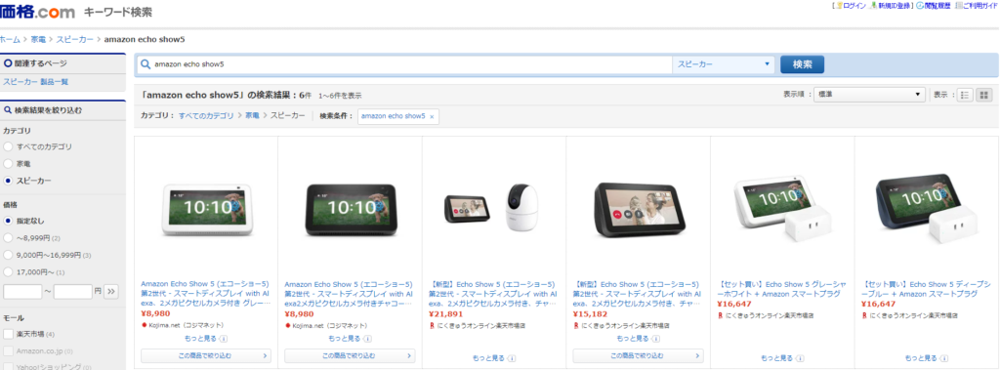Go to 家電 in the breadcrumb
Screen dimensions: 1000x370
pyautogui.click(x=38, y=40)
